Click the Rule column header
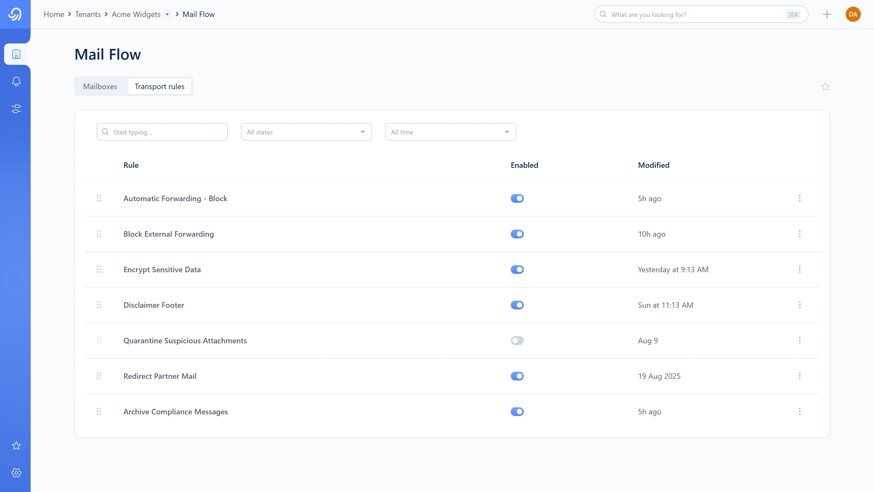 tap(131, 165)
